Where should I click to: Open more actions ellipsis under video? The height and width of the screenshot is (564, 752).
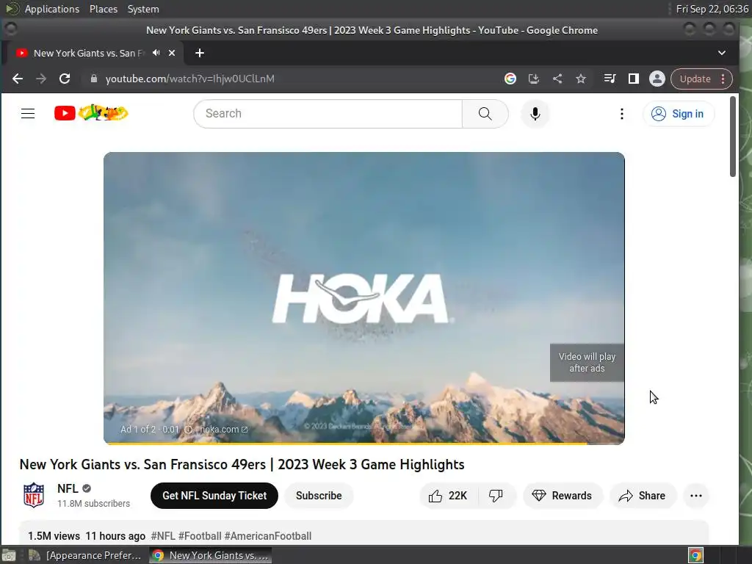(x=696, y=496)
